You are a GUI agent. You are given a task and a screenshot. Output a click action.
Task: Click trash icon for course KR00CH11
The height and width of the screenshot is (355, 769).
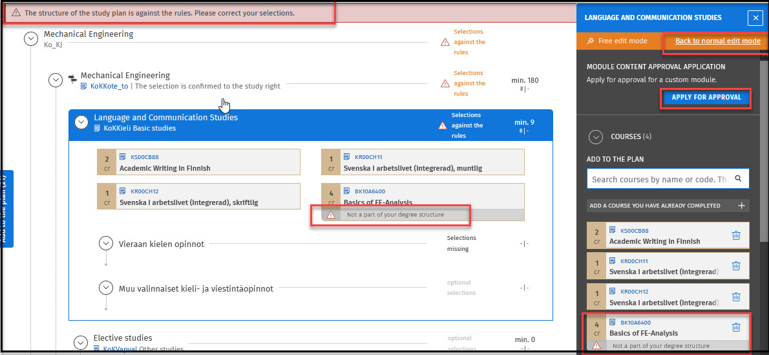[735, 266]
